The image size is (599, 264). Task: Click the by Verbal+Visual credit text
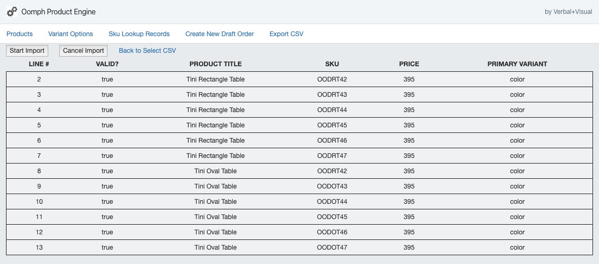568,12
